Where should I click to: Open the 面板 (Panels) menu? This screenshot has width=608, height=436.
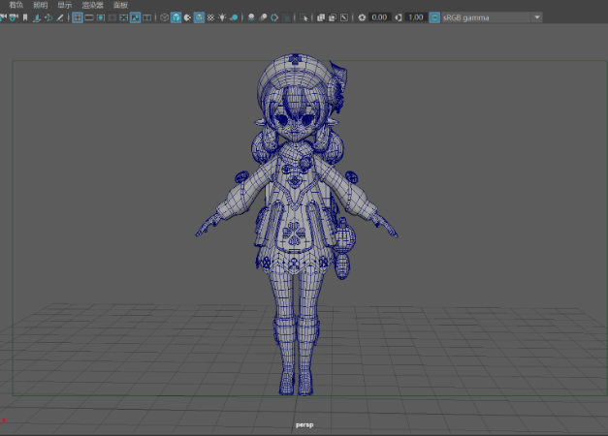click(120, 5)
